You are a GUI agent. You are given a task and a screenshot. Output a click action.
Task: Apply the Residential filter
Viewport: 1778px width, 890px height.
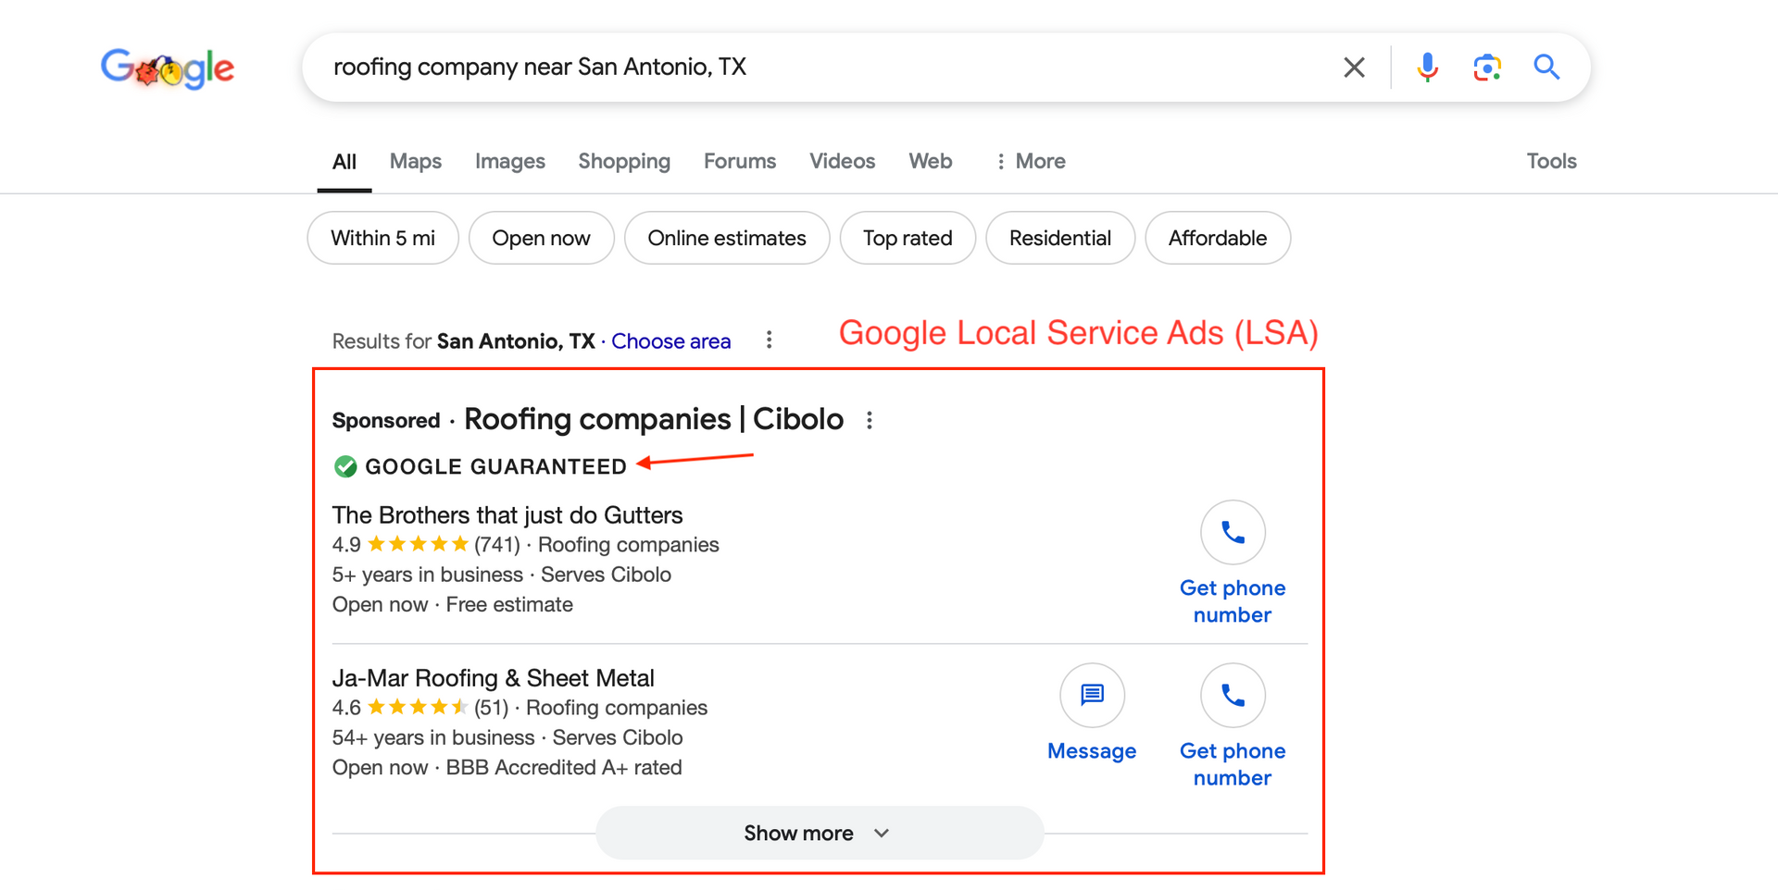click(1059, 238)
